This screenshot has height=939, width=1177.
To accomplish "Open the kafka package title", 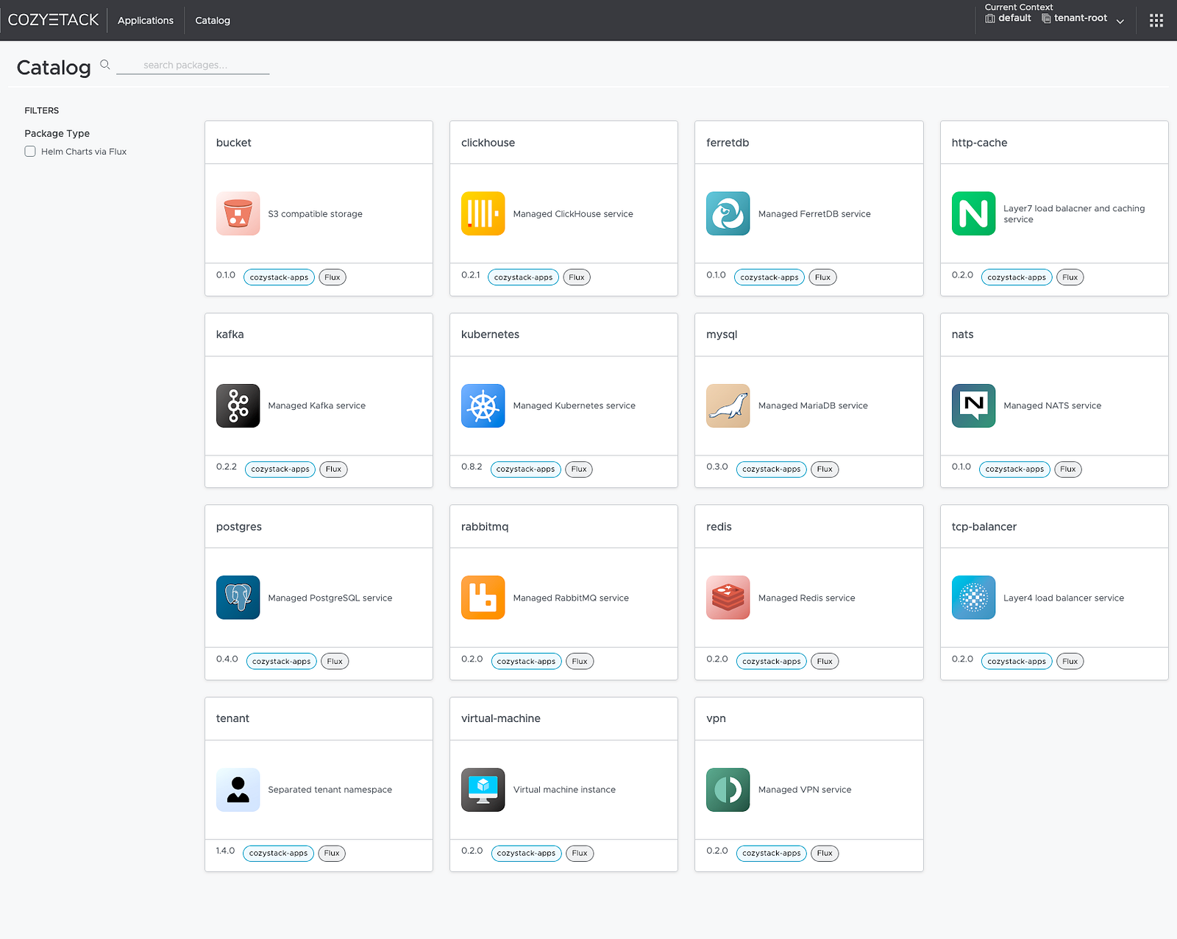I will [x=230, y=334].
